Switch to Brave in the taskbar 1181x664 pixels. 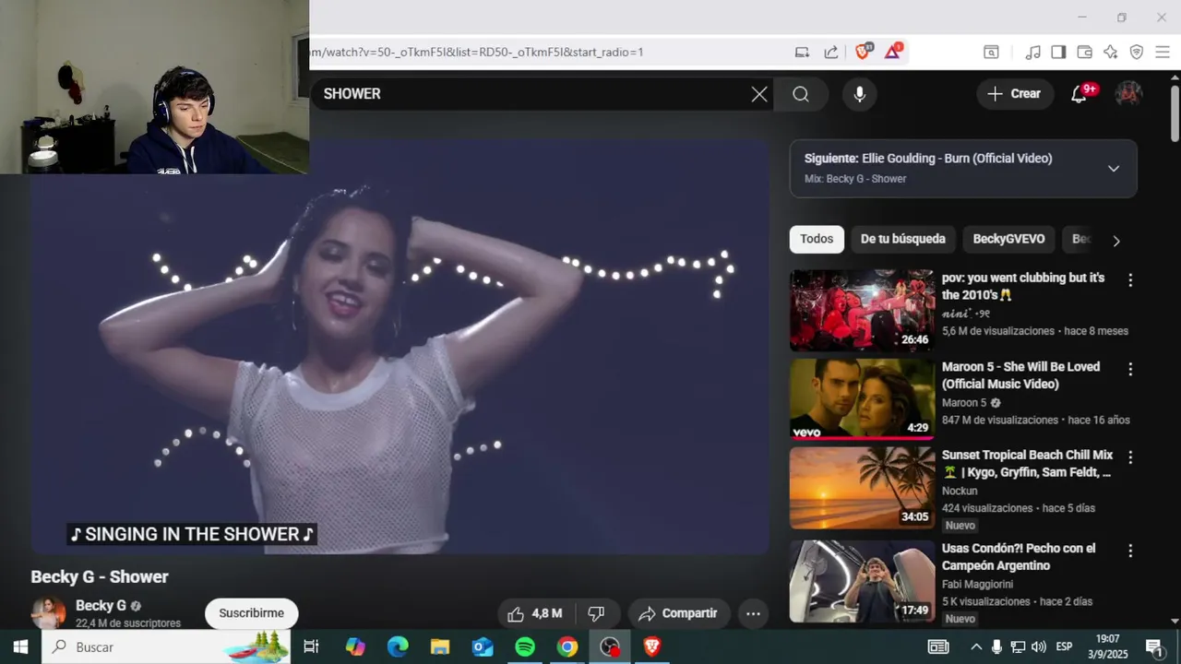point(652,646)
